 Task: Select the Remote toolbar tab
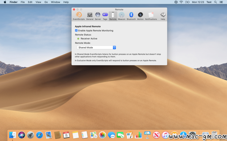pyautogui.click(x=113, y=16)
